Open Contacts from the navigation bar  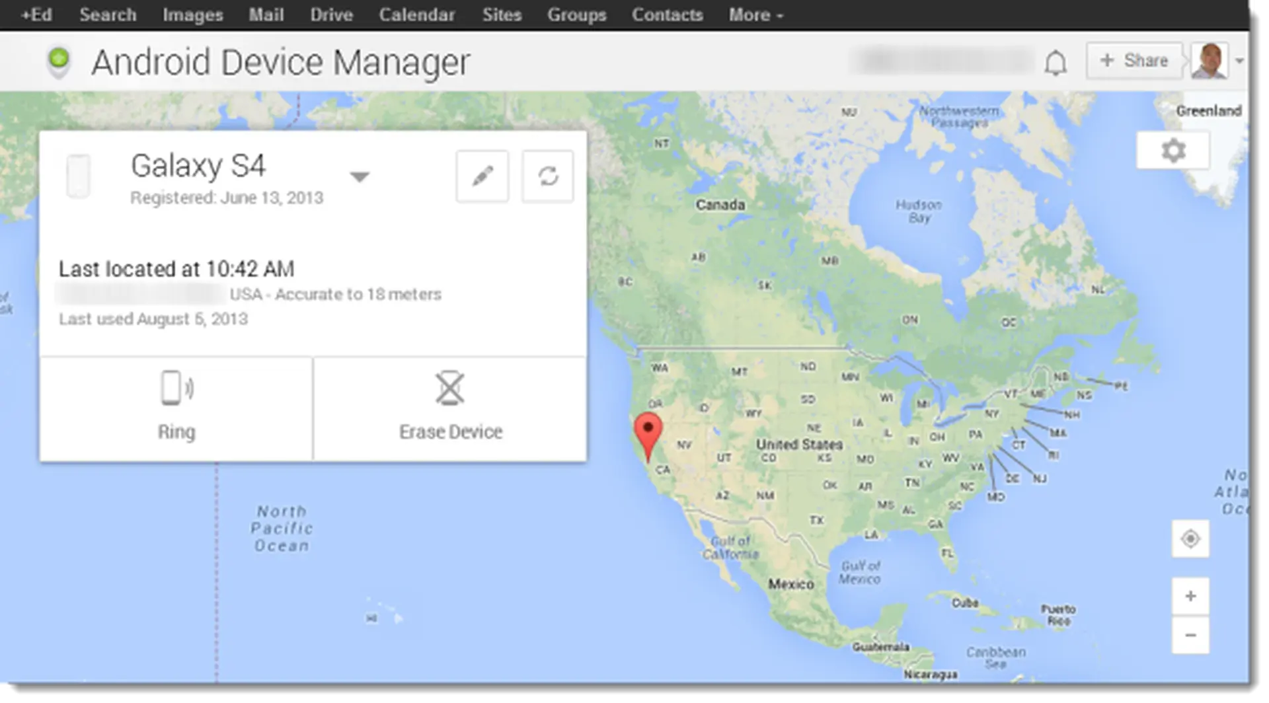point(667,15)
